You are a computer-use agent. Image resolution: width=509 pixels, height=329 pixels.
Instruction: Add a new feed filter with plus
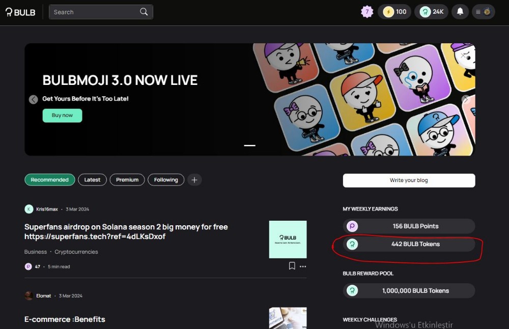pos(194,180)
